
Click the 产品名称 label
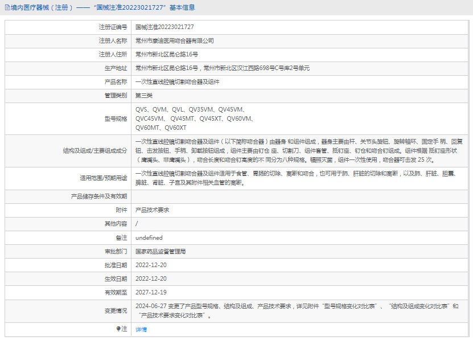pos(116,82)
